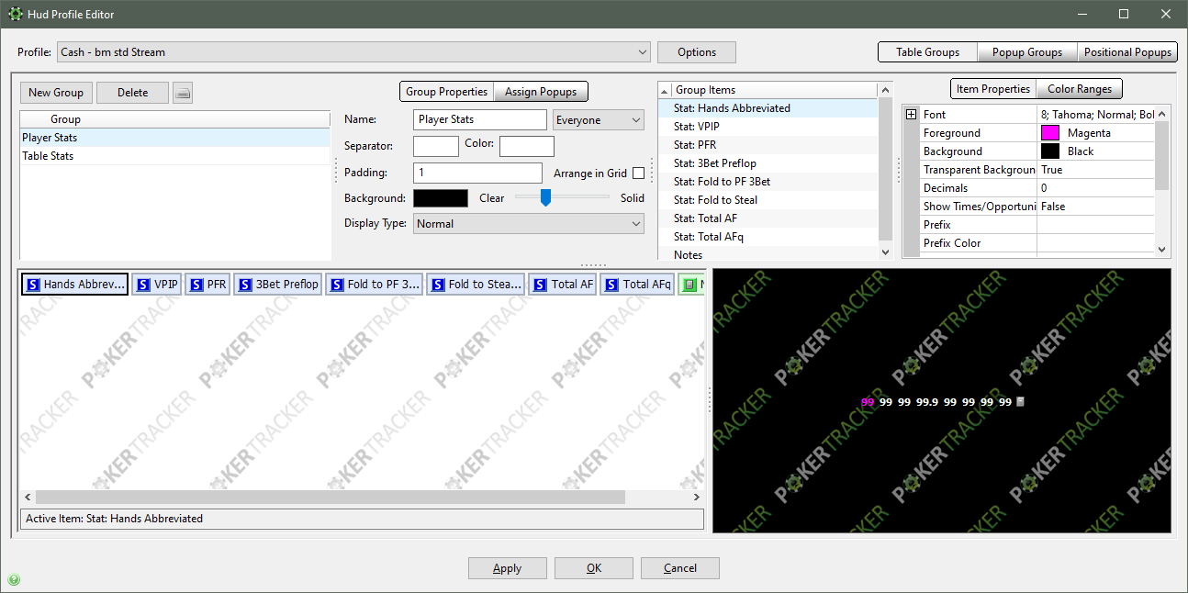1188x593 pixels.
Task: Select Stat: Fold to Steal in Group Items
Action: tap(768, 200)
